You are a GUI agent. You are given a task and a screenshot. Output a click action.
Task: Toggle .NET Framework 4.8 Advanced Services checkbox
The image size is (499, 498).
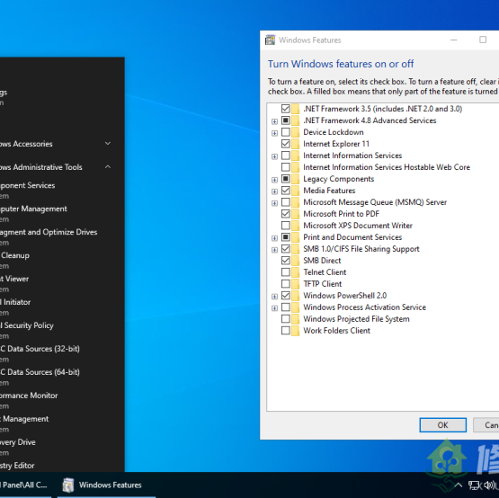tap(285, 120)
